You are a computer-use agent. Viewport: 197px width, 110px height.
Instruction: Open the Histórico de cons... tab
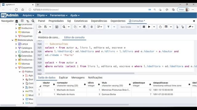tap(49, 37)
